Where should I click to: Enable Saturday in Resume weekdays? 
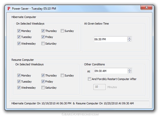coord(43,88)
